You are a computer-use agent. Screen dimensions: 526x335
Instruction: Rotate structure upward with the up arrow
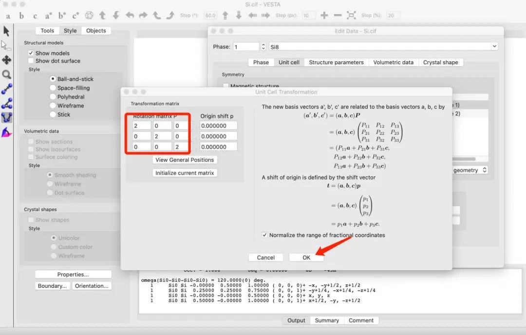[x=103, y=15]
